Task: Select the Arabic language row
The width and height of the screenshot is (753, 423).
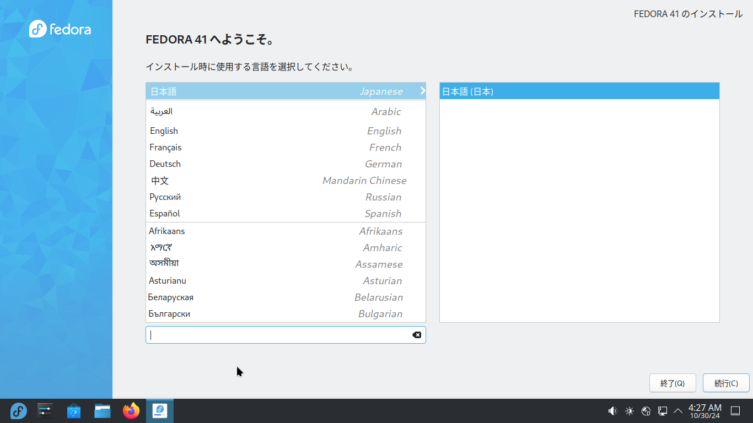Action: (286, 112)
